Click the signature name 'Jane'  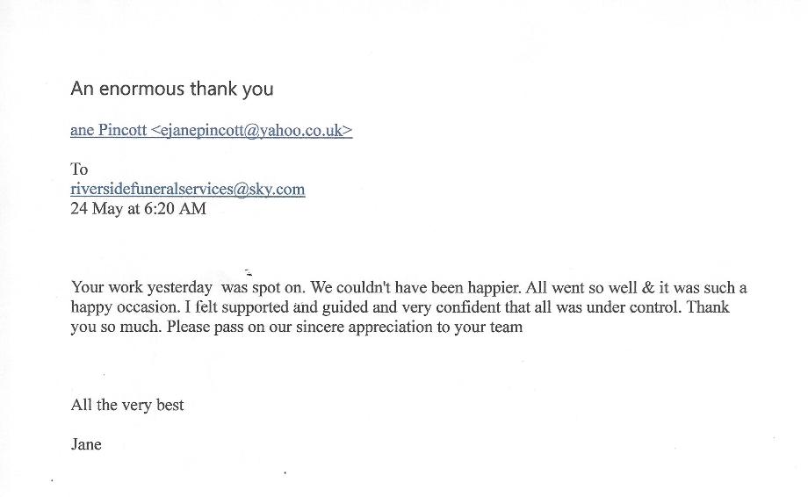click(x=86, y=444)
